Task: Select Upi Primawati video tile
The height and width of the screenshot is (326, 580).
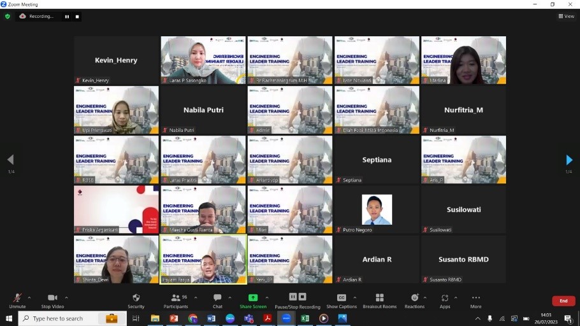Action: coord(116,110)
